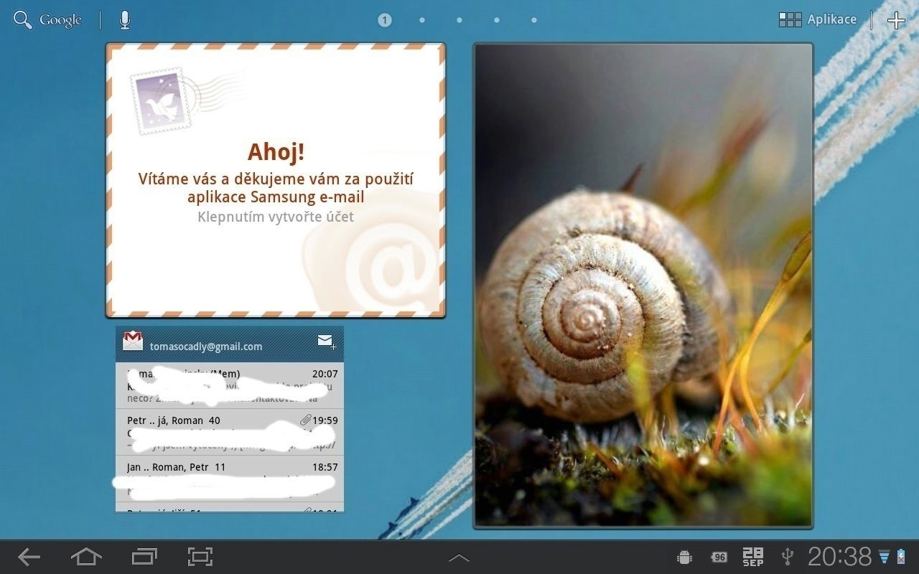Show recent apps with the overlapping windows icon
The width and height of the screenshot is (919, 574).
[144, 557]
